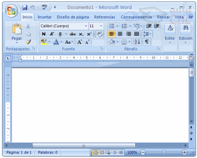Apply subscript with the X2 lower icon
The width and height of the screenshot is (197, 158).
click(x=81, y=34)
